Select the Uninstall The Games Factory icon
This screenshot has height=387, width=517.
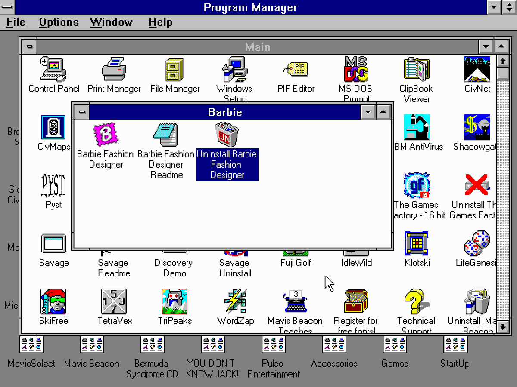tap(477, 185)
